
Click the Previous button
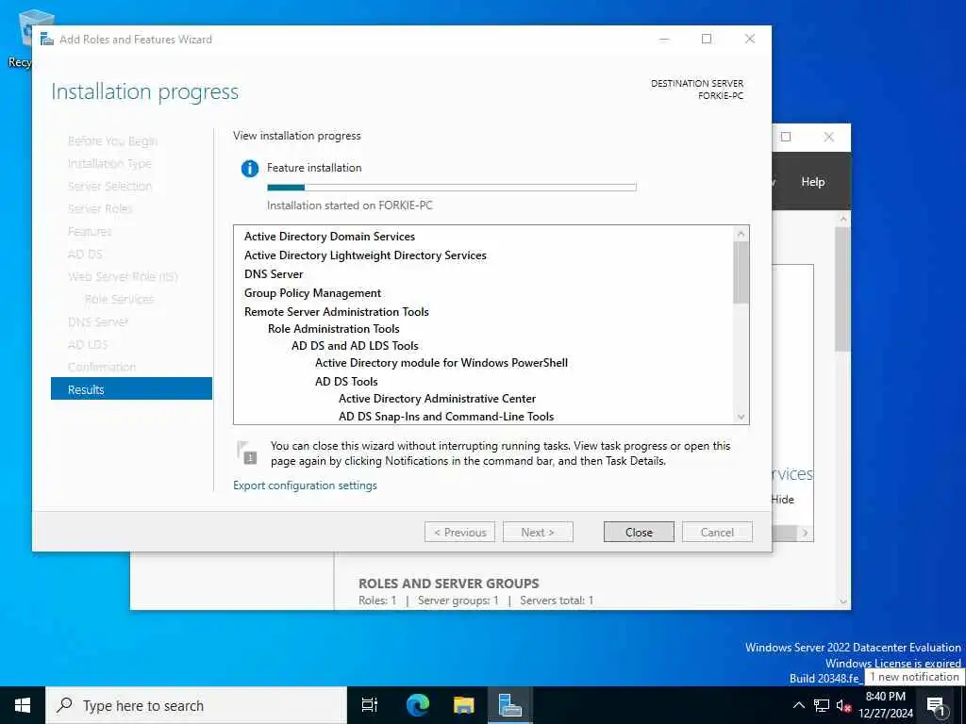point(459,533)
